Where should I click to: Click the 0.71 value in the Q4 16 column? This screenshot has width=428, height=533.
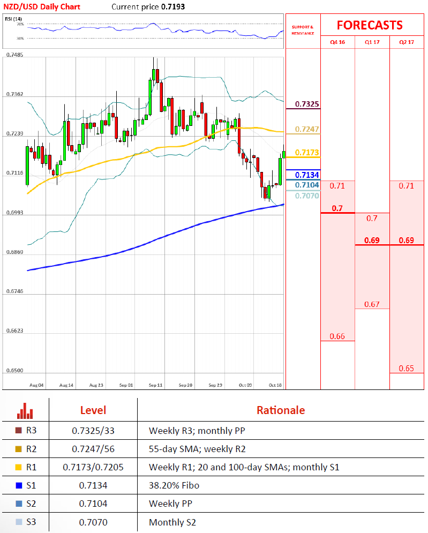point(337,186)
